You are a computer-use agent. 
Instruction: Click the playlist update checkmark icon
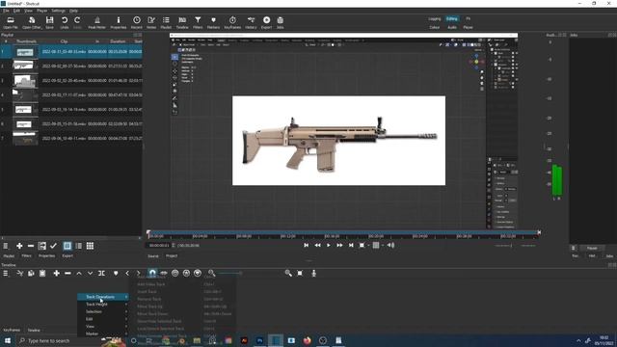click(x=54, y=246)
